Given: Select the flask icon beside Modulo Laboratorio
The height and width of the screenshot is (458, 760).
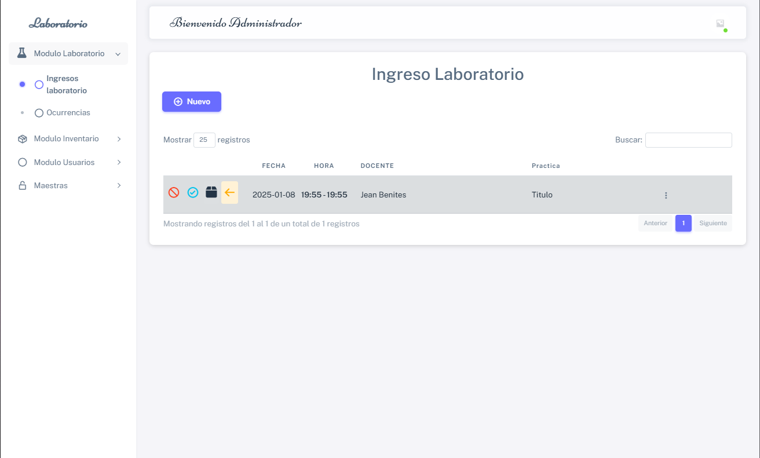Looking at the screenshot, I should (x=22, y=53).
